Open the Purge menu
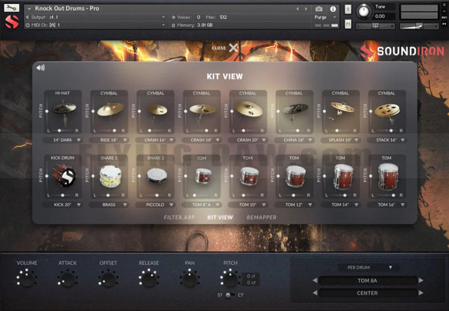This screenshot has height=311, width=449. tap(325, 17)
